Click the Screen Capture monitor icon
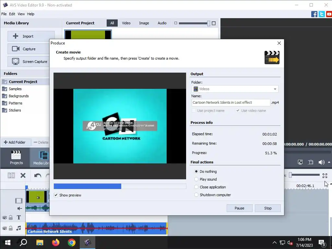Screen dimensions: 332x249 [16, 61]
